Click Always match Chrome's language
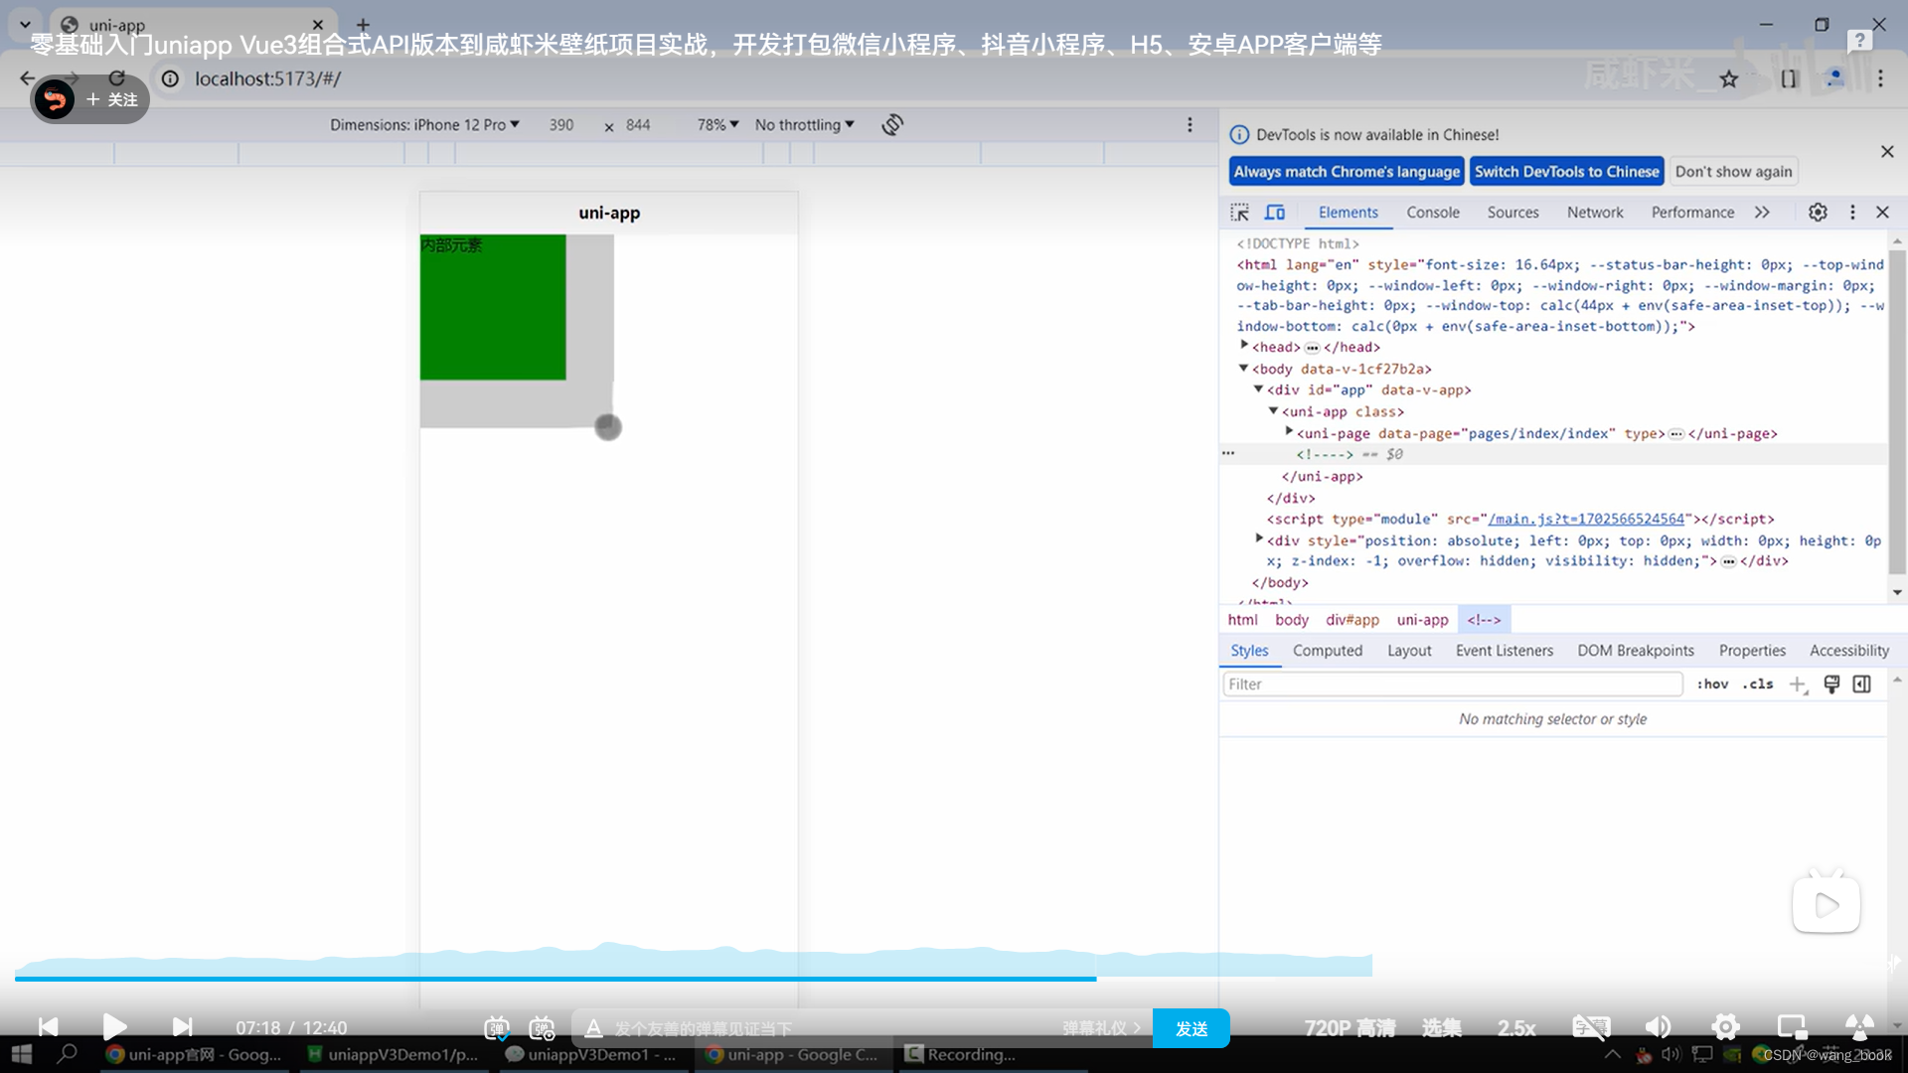This screenshot has height=1073, width=1908. click(x=1347, y=172)
